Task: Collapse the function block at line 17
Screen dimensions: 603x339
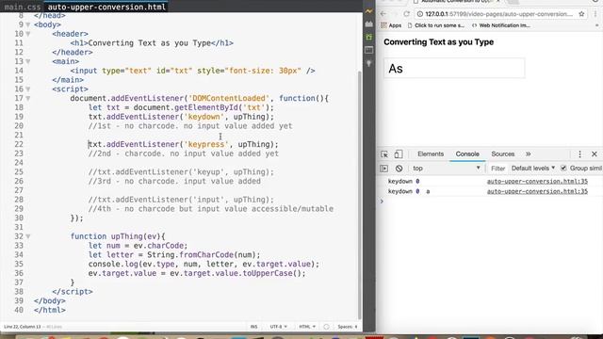Action: click(28, 98)
